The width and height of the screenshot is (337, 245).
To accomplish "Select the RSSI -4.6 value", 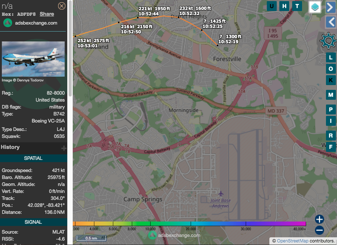I will pos(60,239).
